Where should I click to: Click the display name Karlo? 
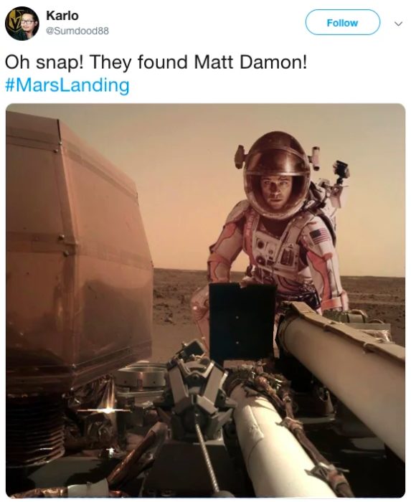pos(62,15)
